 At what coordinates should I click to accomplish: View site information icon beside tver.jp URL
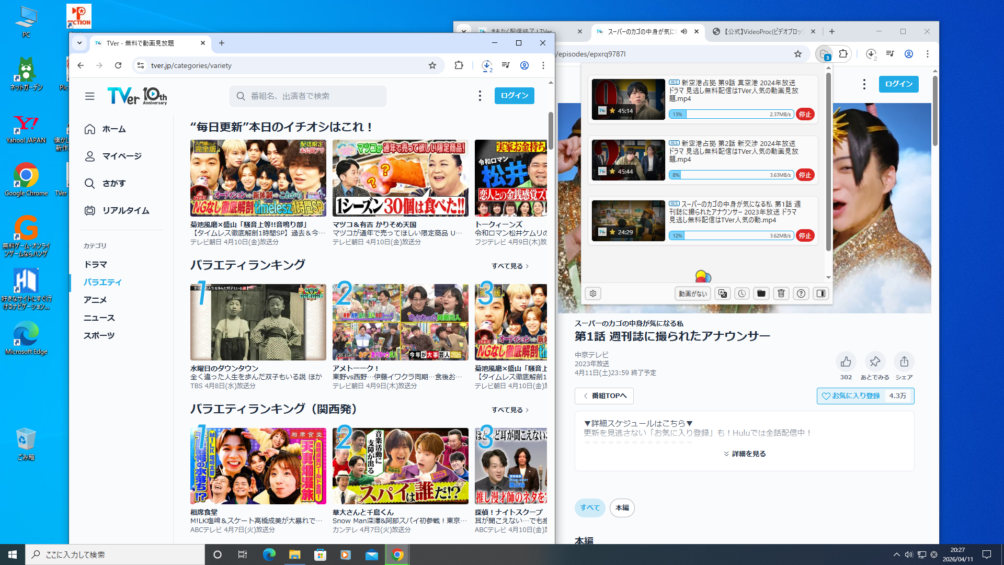140,65
